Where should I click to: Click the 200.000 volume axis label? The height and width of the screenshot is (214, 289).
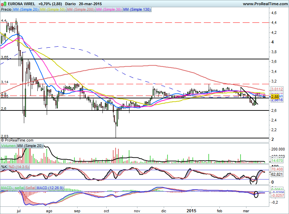point(278,149)
